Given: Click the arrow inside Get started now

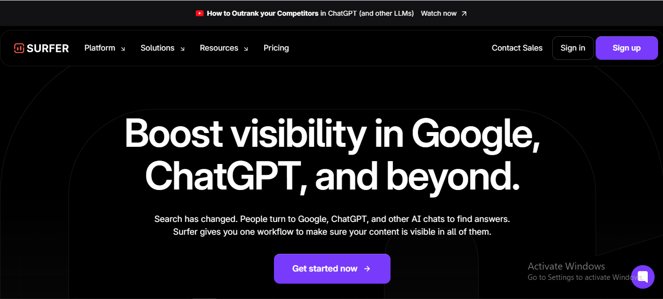Looking at the screenshot, I should (367, 269).
